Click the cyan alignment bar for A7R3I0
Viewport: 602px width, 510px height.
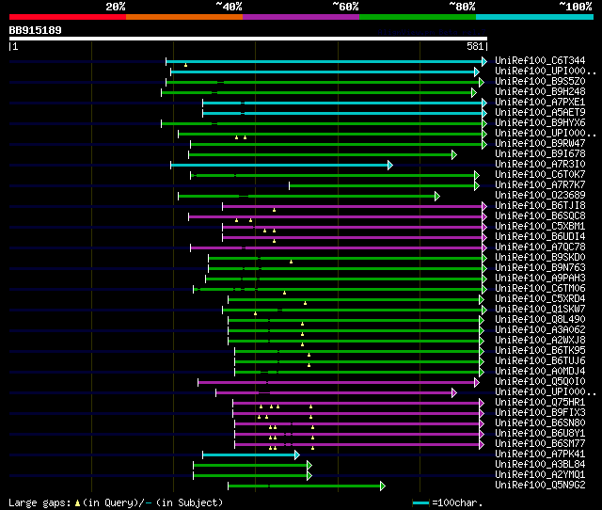(282, 165)
